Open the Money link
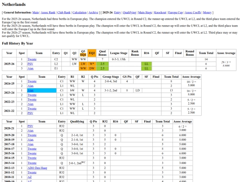The width and height of the screenshot is (242, 182). point(207,13)
